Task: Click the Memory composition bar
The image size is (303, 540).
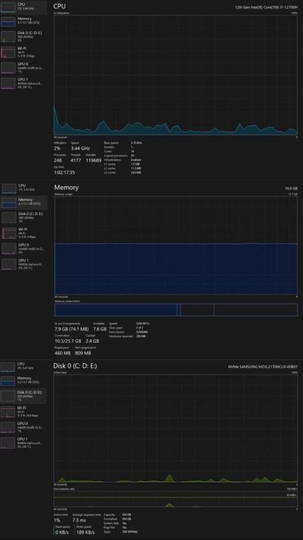Action: [176, 310]
